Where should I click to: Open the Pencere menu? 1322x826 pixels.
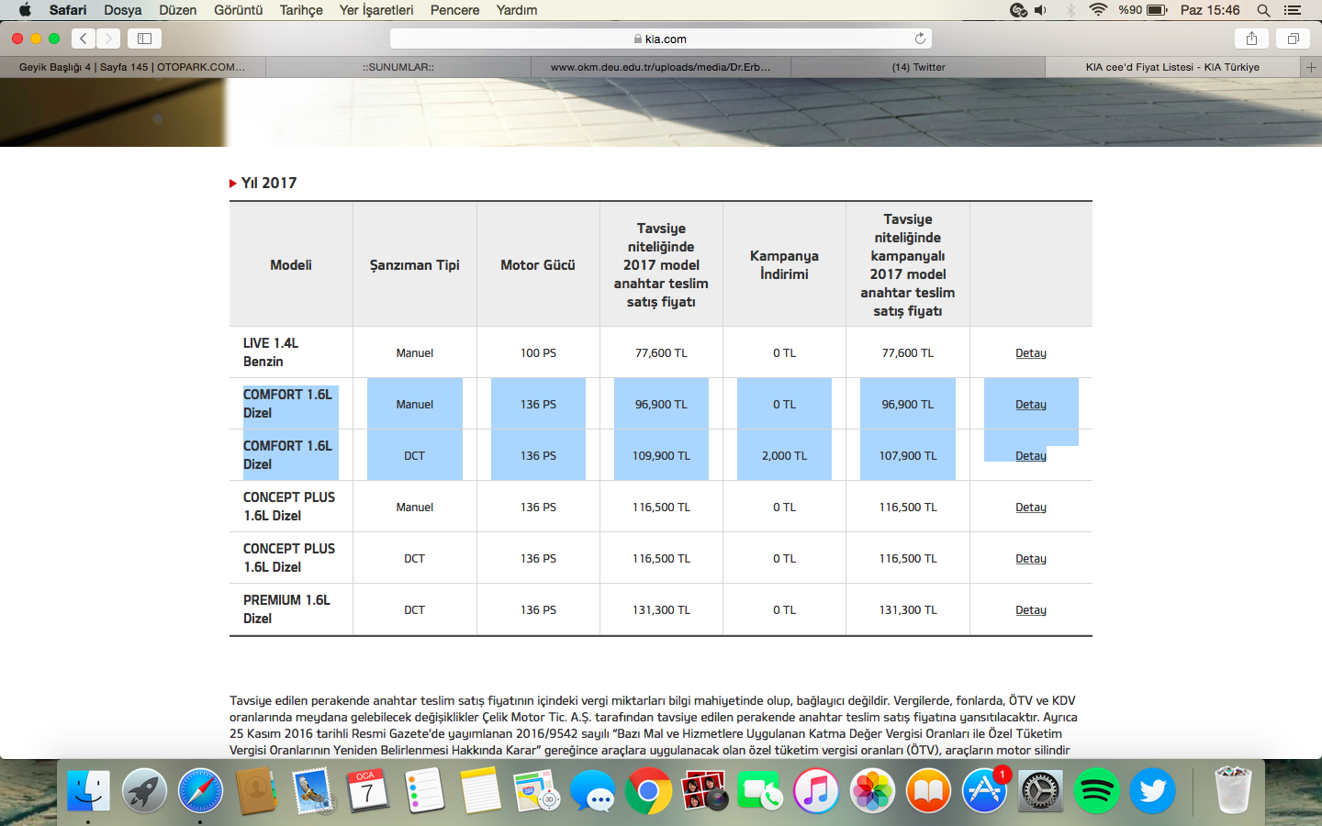click(x=454, y=10)
